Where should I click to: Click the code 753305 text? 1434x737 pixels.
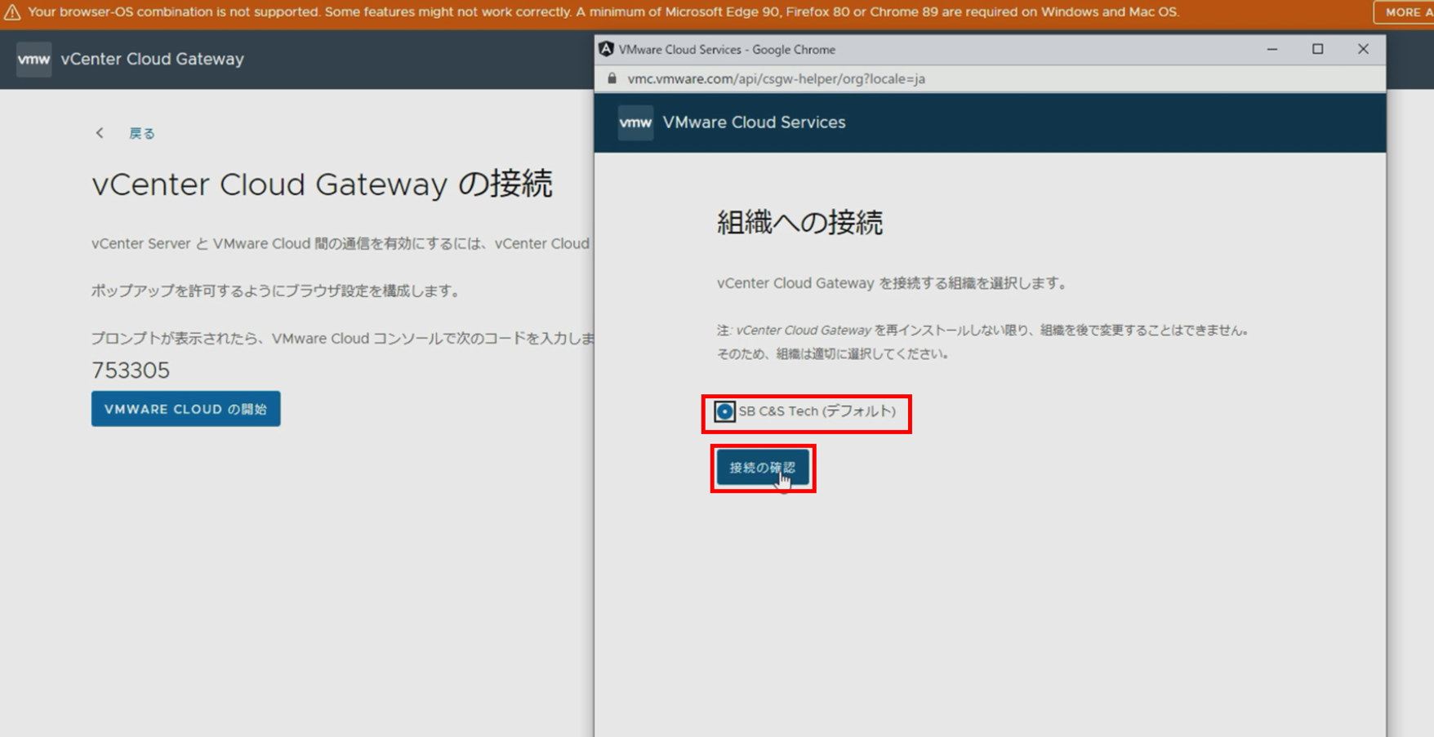131,371
